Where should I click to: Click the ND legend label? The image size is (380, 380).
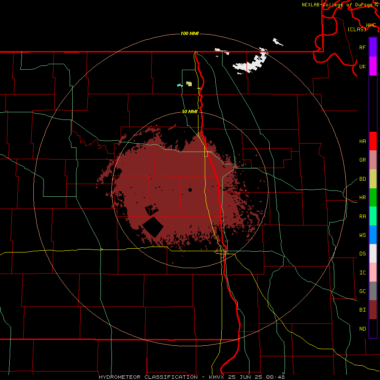(362, 329)
